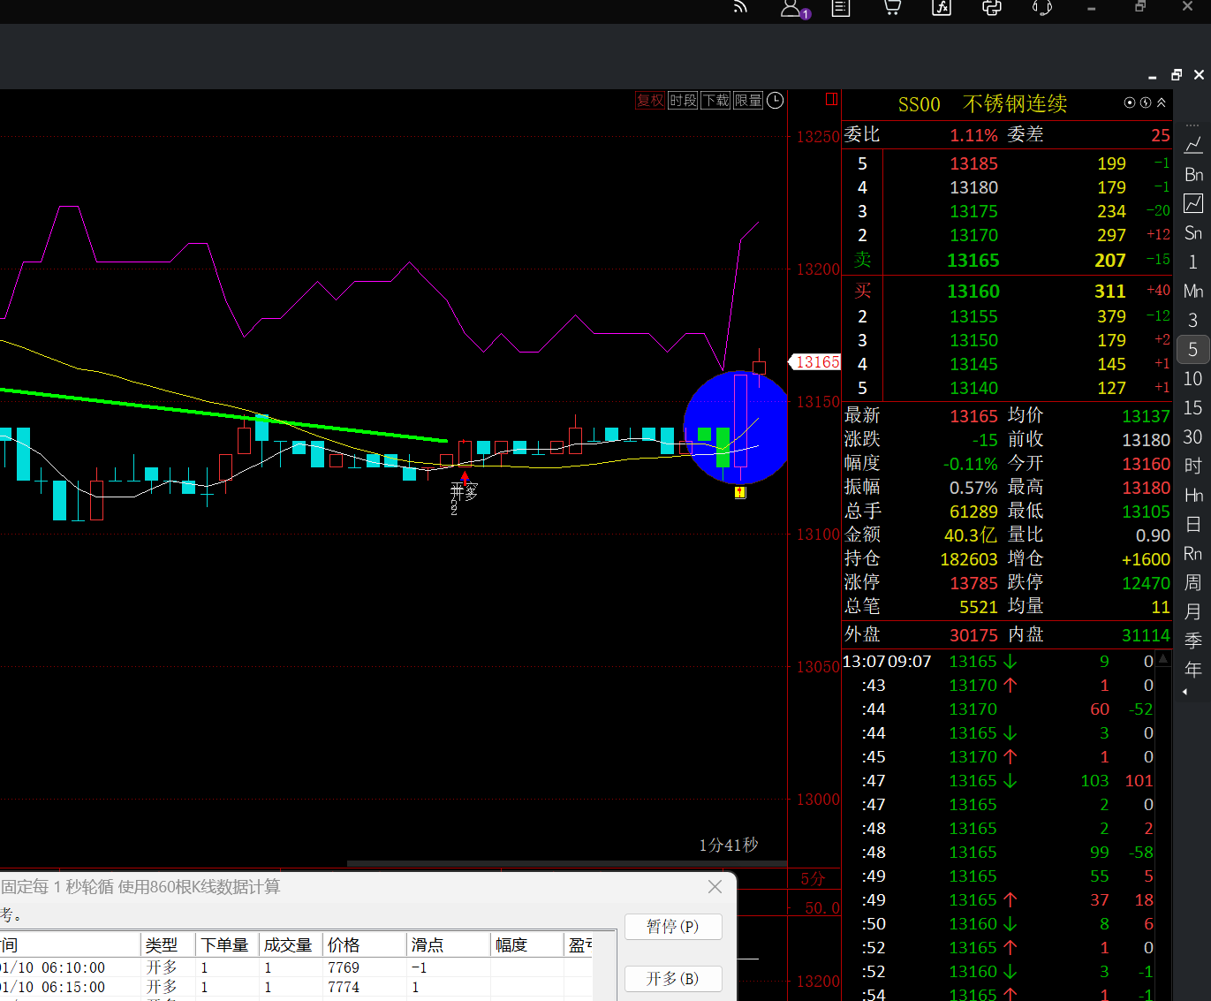Switch to the yearly 年 period
This screenshot has height=1001, width=1211.
[x=1193, y=670]
